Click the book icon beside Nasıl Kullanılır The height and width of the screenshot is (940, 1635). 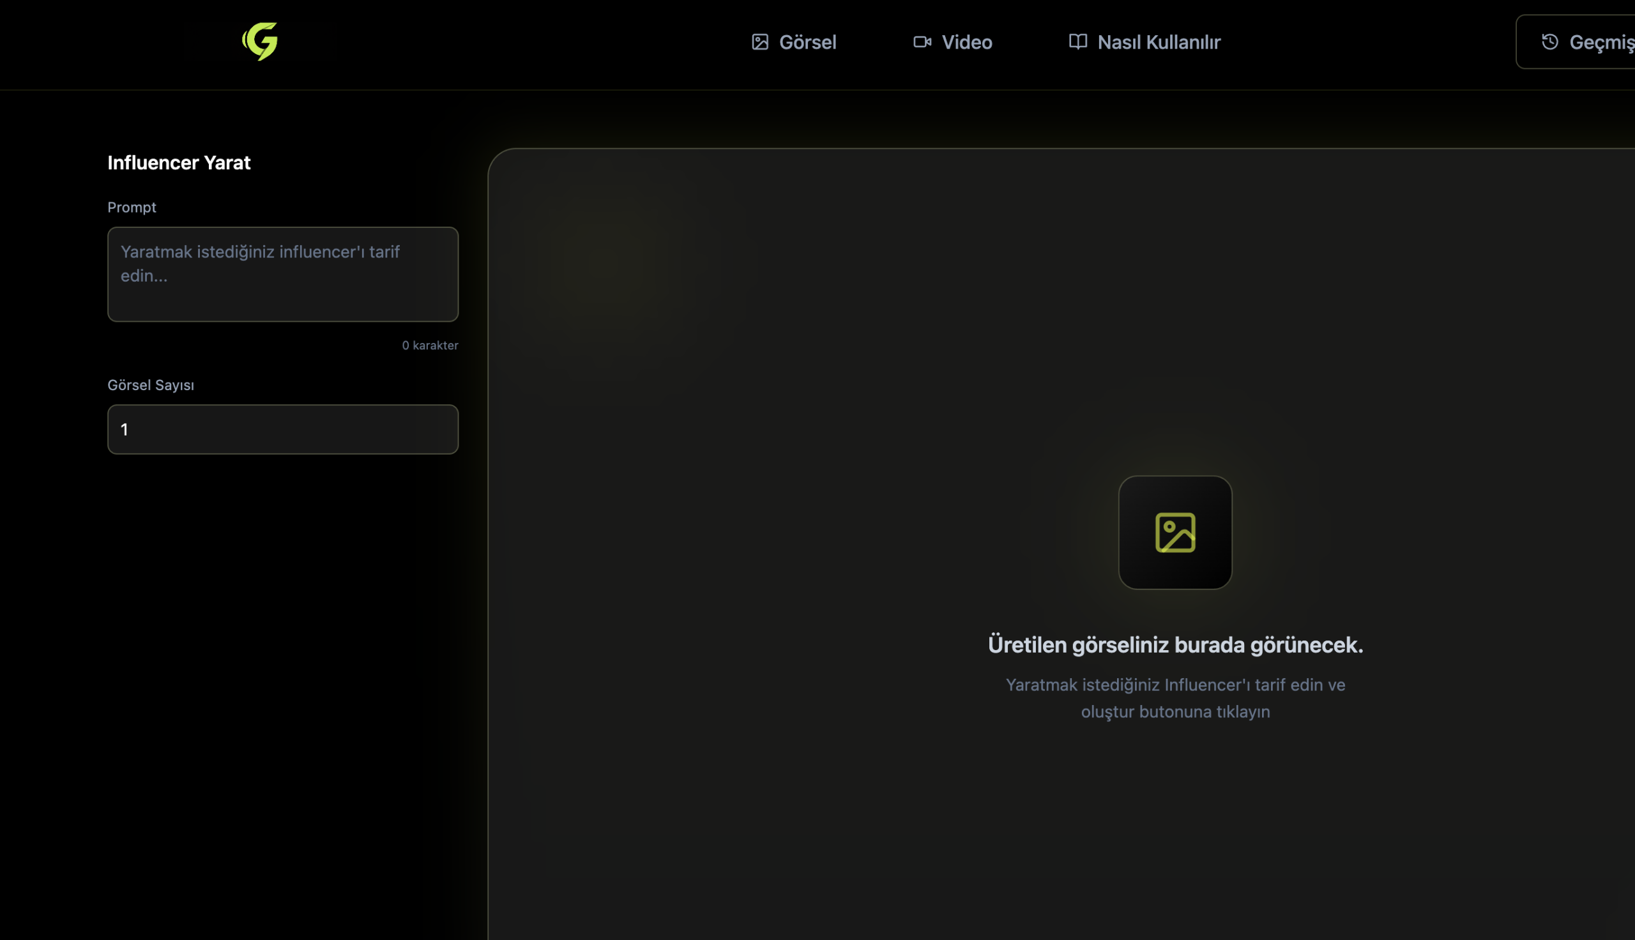point(1077,42)
